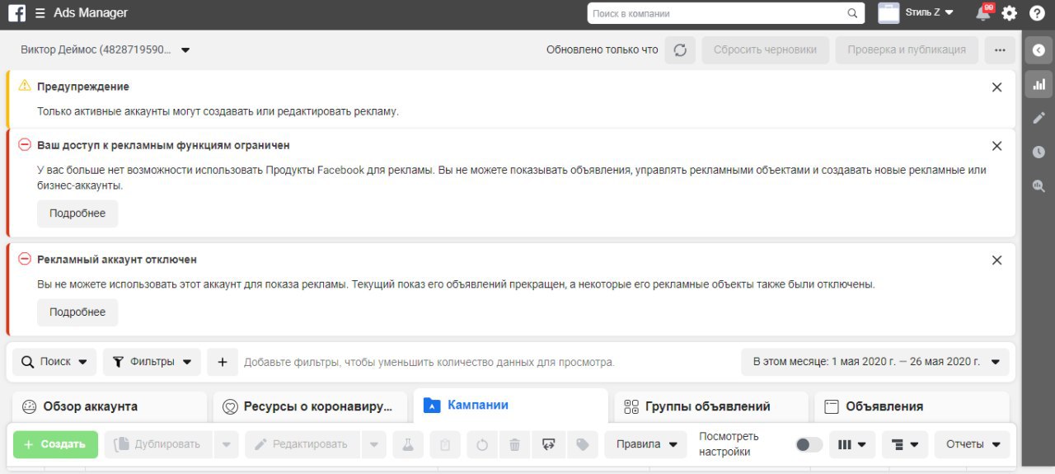Click 'Сбросить черновики' button

click(765, 49)
